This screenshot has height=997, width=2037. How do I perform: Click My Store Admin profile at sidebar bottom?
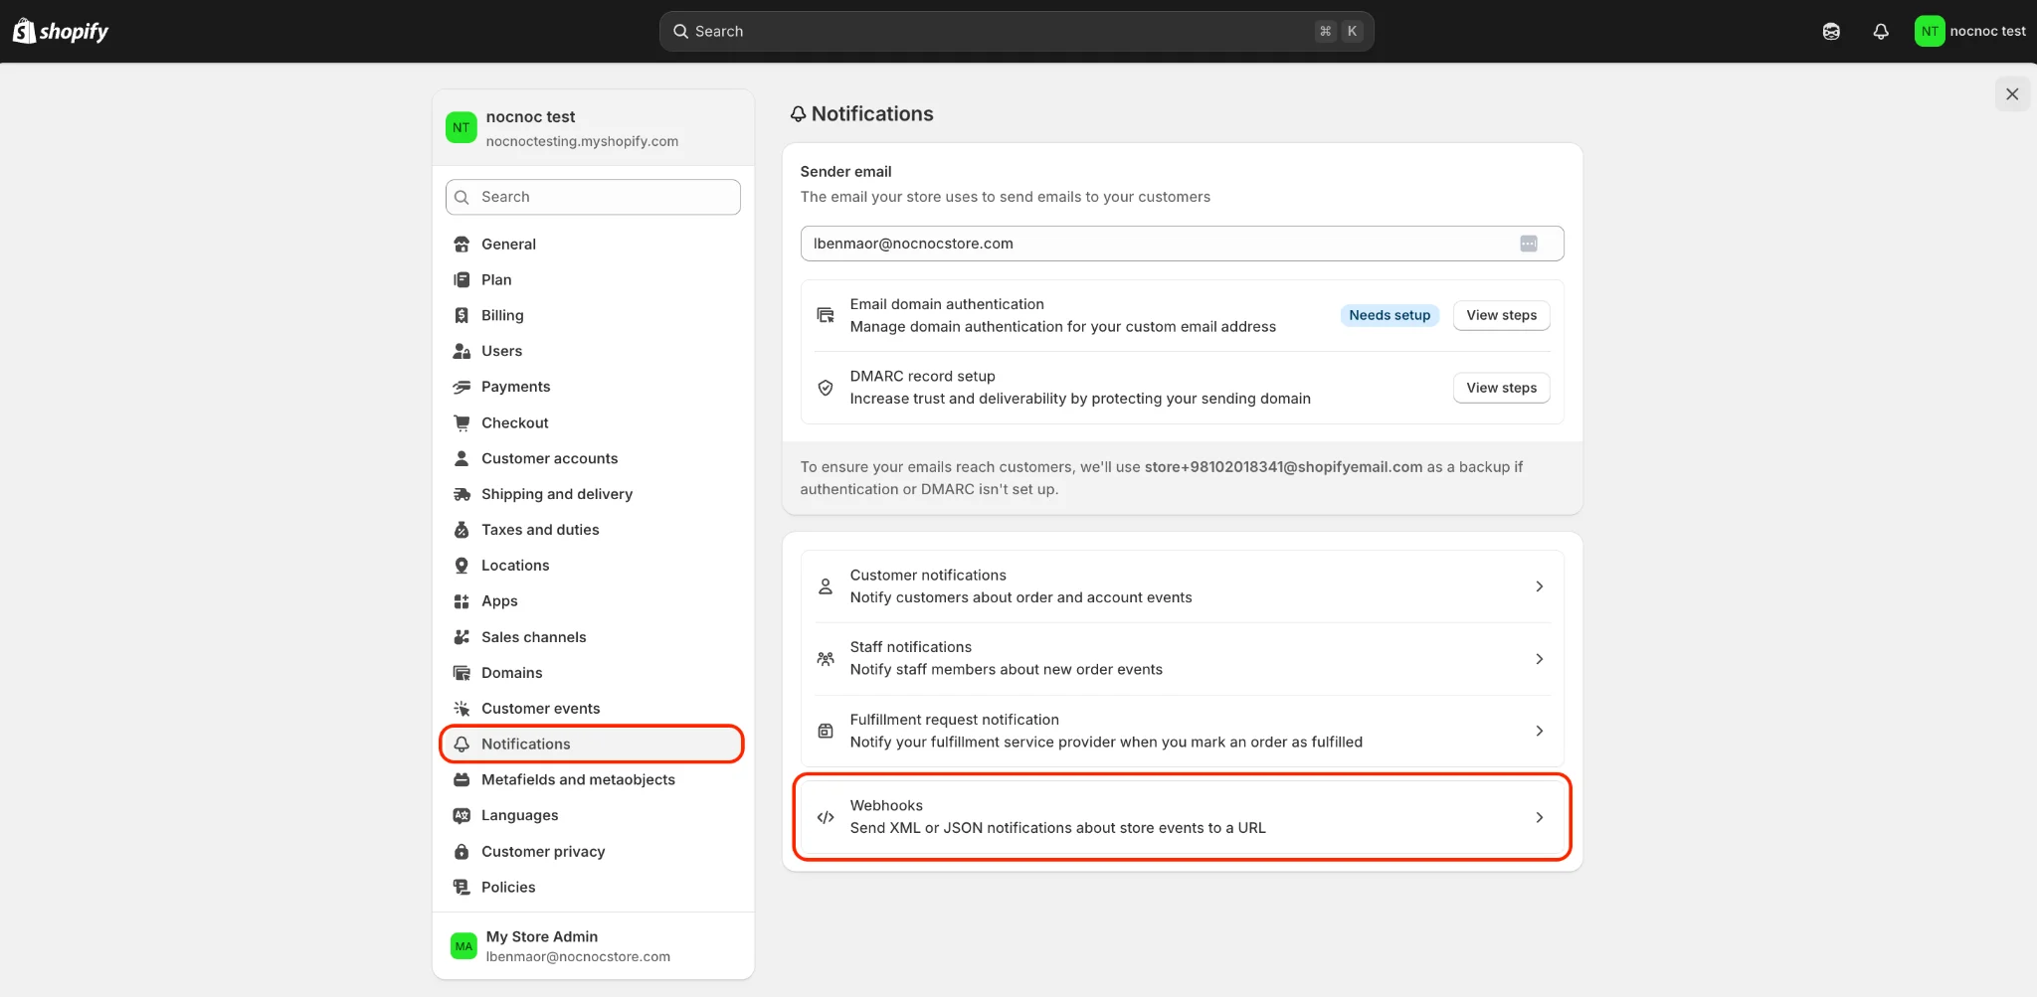(593, 946)
